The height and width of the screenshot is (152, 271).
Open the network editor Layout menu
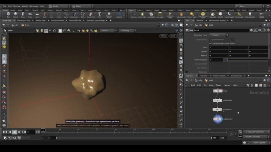click(227, 85)
